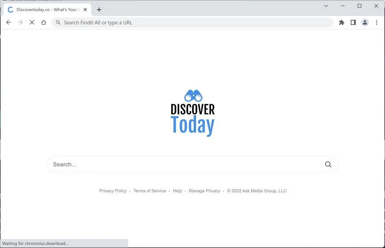This screenshot has width=385, height=248.
Task: Open the Terms of Service link
Action: pyautogui.click(x=150, y=191)
